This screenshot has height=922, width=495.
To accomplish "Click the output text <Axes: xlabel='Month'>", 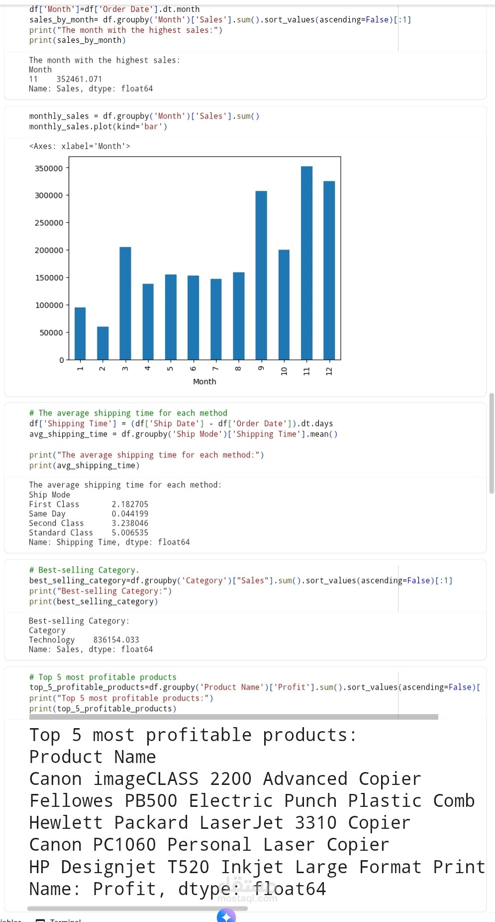I will [x=80, y=146].
